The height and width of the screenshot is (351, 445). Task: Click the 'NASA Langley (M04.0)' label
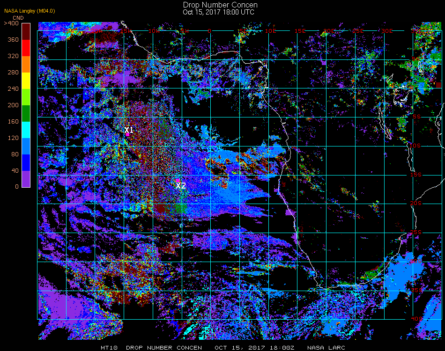click(x=30, y=11)
